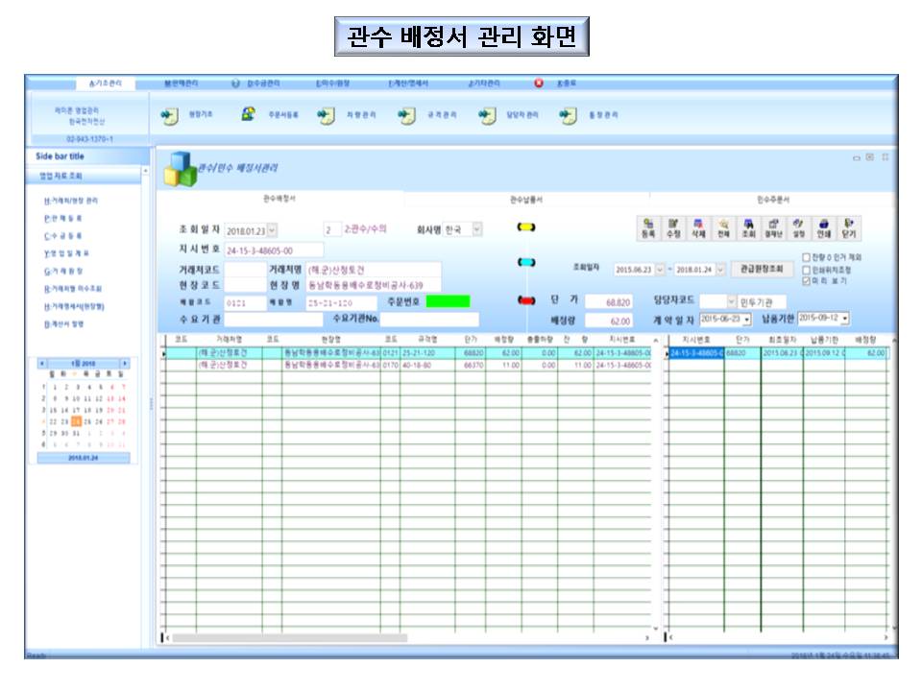Click the 등록 (register) toolbar icon

click(x=648, y=228)
